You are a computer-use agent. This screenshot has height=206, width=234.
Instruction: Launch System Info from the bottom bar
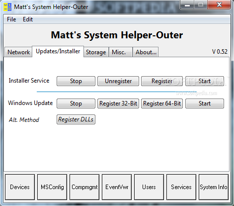pos(214,187)
